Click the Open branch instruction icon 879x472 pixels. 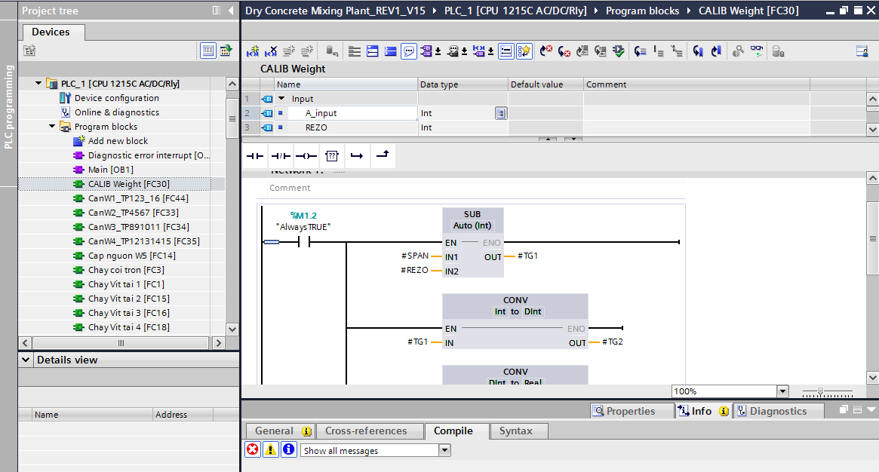357,156
